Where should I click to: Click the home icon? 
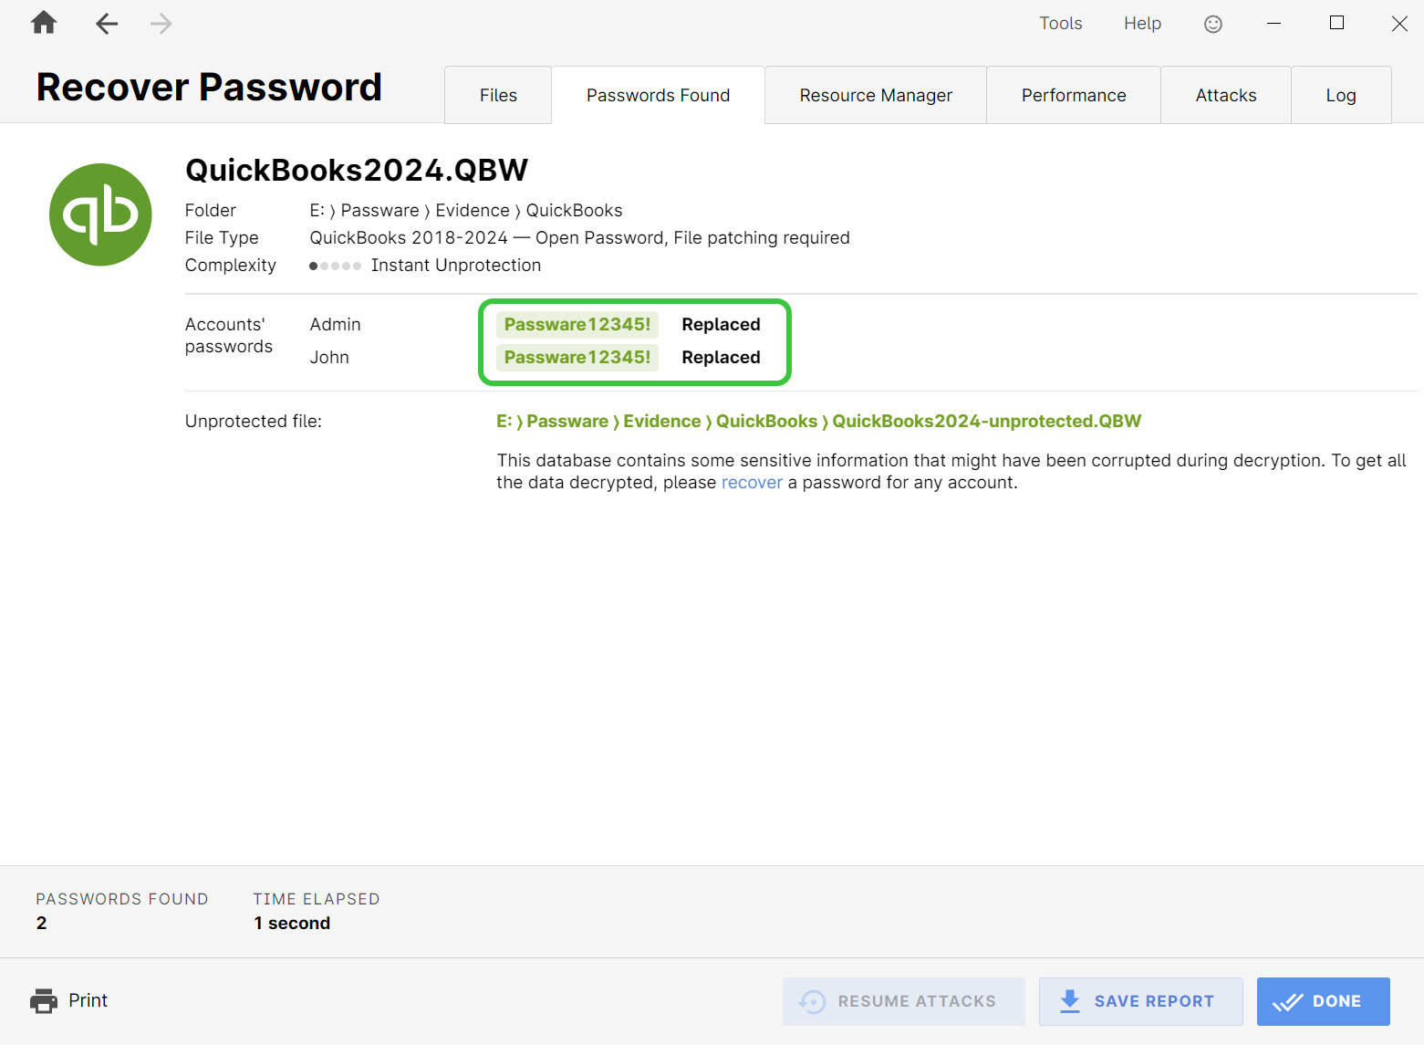(42, 23)
